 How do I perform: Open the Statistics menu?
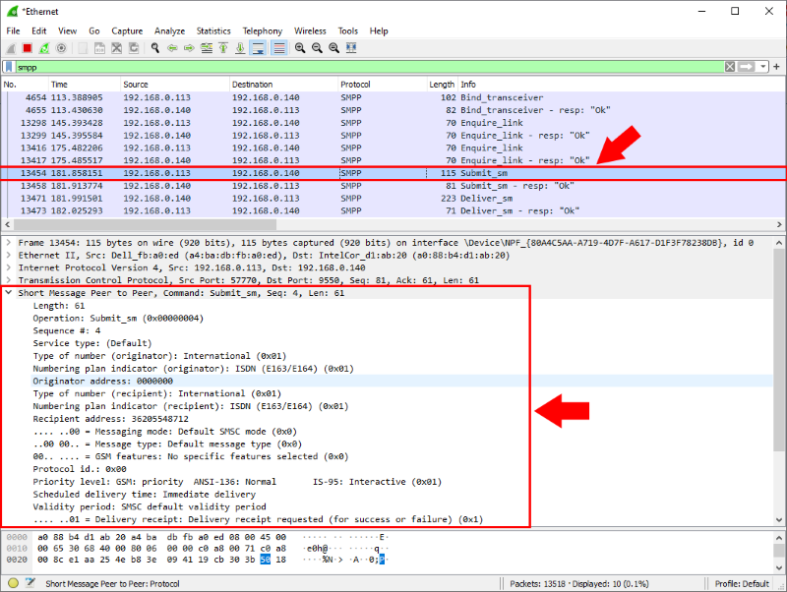coord(213,31)
